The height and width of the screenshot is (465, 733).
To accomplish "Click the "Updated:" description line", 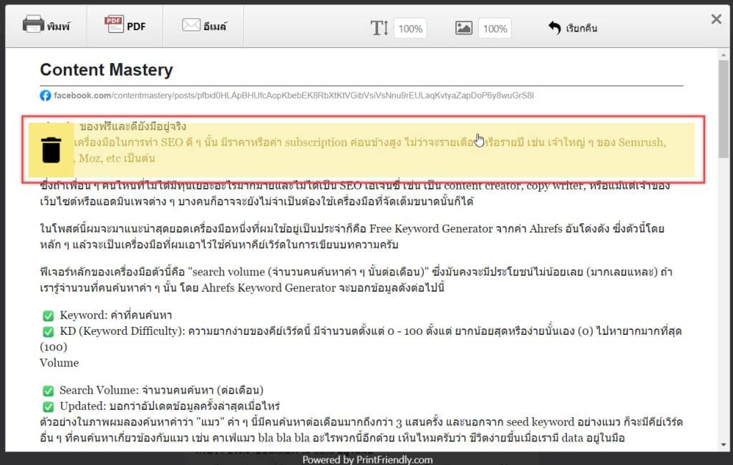I will coord(170,406).
